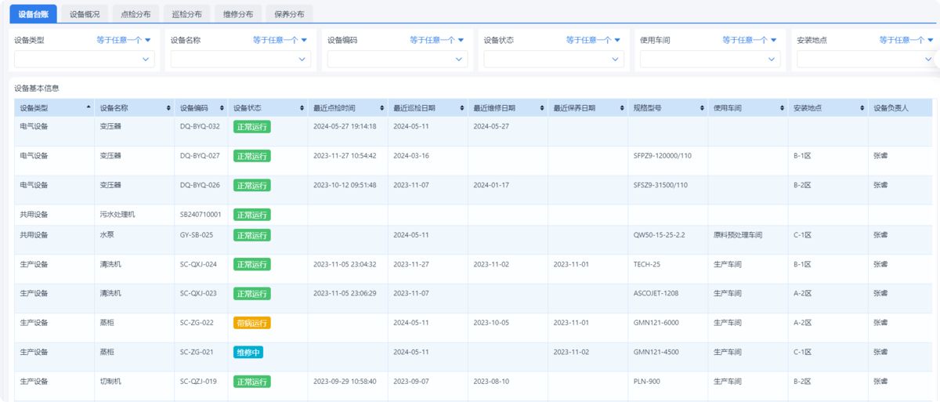Sort by 最近维修日期 column sort icon
Screen dimensions: 940x402
[542, 107]
